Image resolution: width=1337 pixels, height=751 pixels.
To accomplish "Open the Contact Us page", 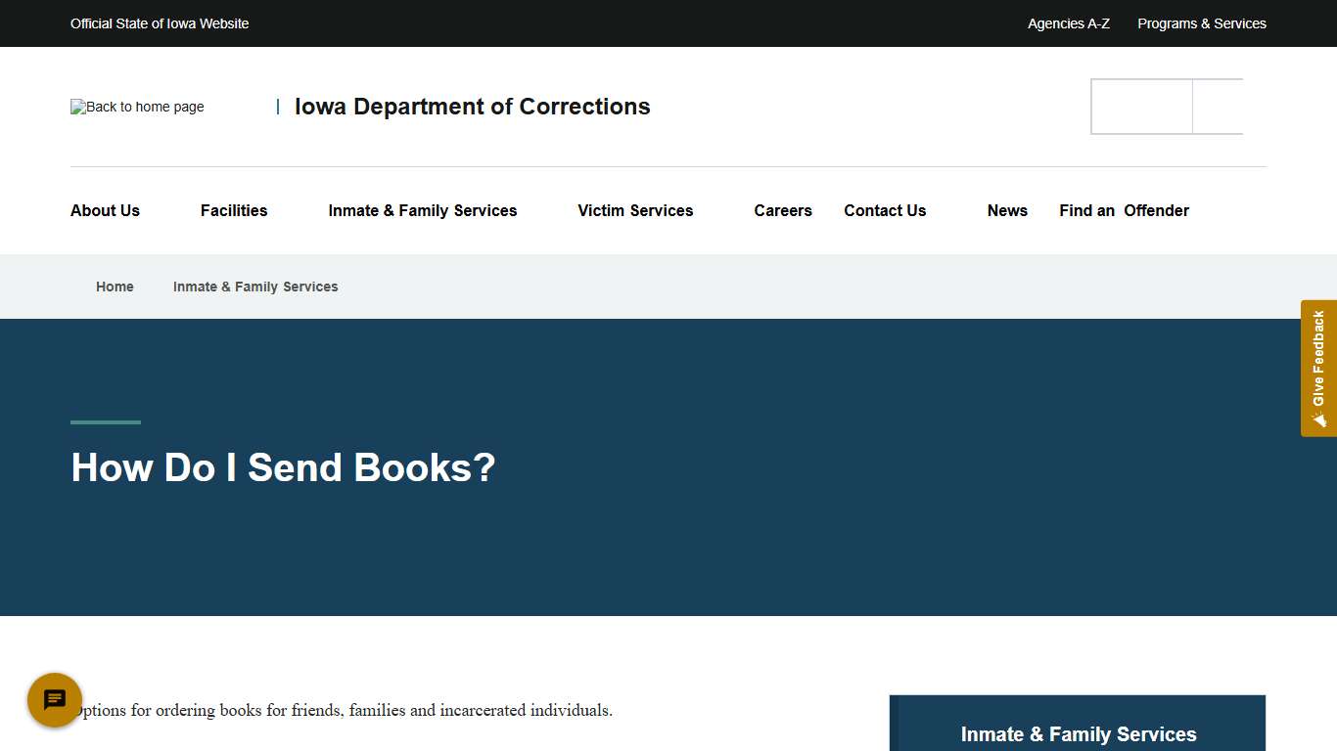I will [885, 210].
